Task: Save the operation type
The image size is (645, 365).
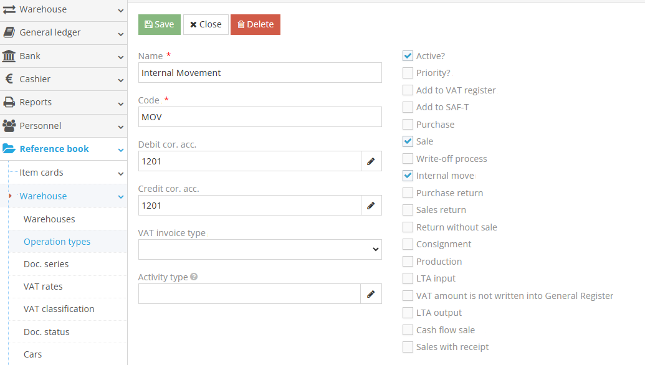Action: pos(160,24)
